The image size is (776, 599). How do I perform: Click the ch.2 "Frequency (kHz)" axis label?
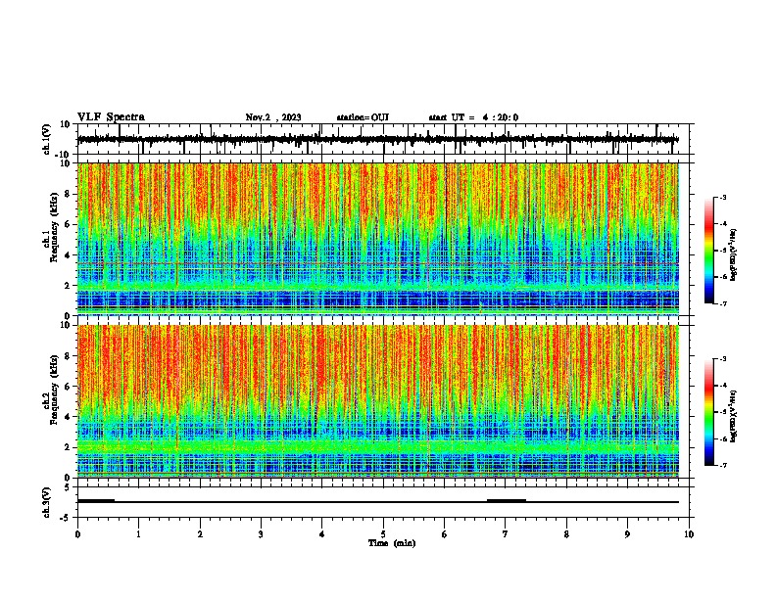[x=54, y=390]
